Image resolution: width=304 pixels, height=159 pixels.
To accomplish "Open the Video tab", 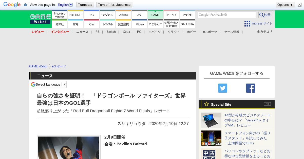I will coord(139,24).
